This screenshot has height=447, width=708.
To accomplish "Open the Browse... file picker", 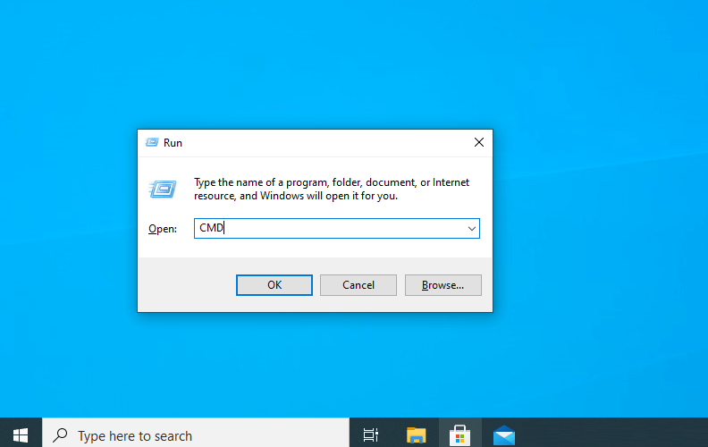I will (443, 285).
